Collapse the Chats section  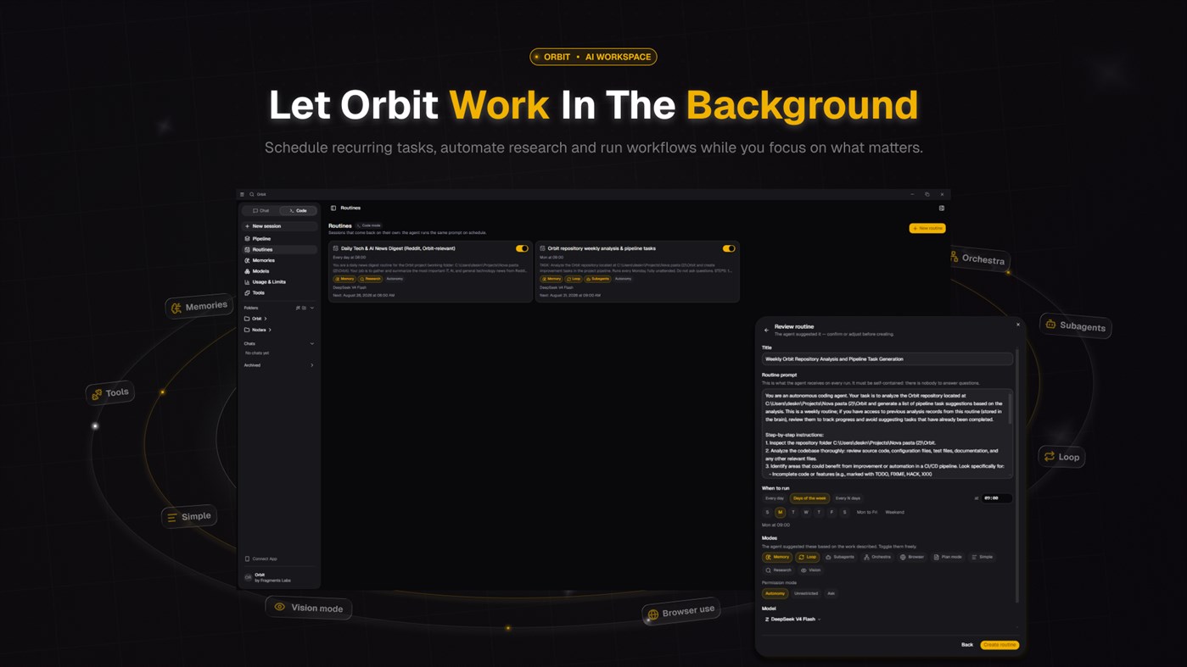tap(312, 343)
